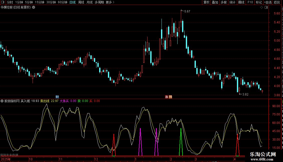This screenshot has height=162, width=283.
Task: Select the 5分钟 period tab
Action: click(x=29, y=2)
